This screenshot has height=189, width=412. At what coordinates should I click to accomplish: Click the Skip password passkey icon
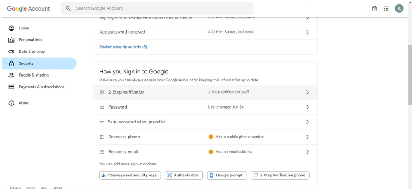(x=102, y=122)
